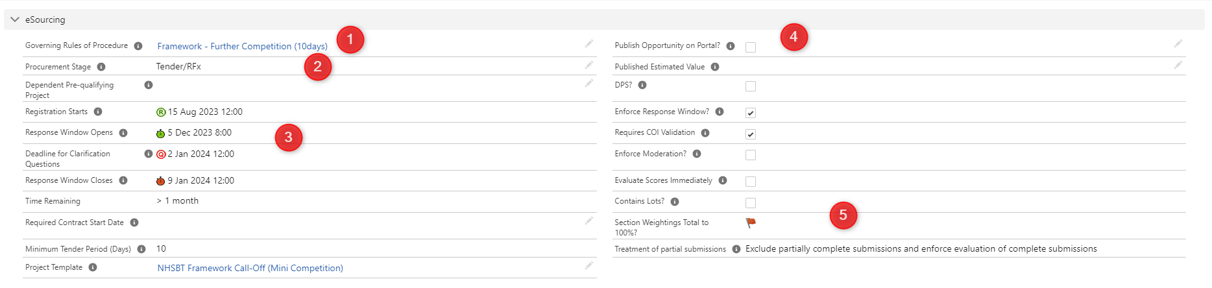This screenshot has height=288, width=1212.
Task: Click the orange flag for Section Weightings
Action: point(751,222)
